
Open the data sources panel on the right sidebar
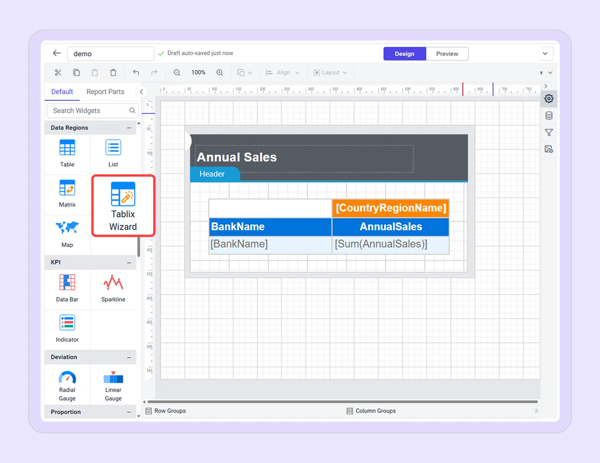point(549,116)
